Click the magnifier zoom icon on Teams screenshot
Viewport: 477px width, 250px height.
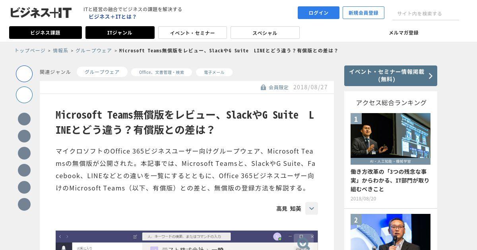[x=304, y=243]
